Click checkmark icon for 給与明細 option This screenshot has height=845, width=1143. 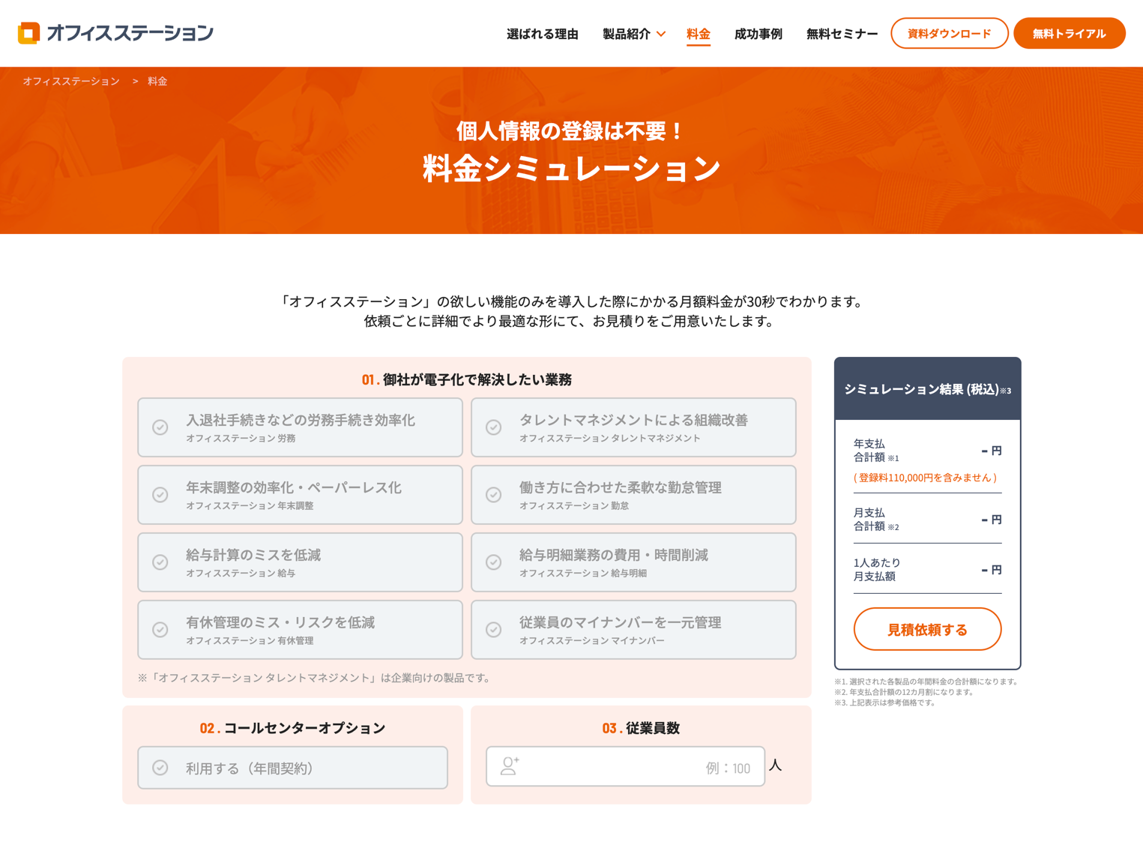click(x=493, y=562)
